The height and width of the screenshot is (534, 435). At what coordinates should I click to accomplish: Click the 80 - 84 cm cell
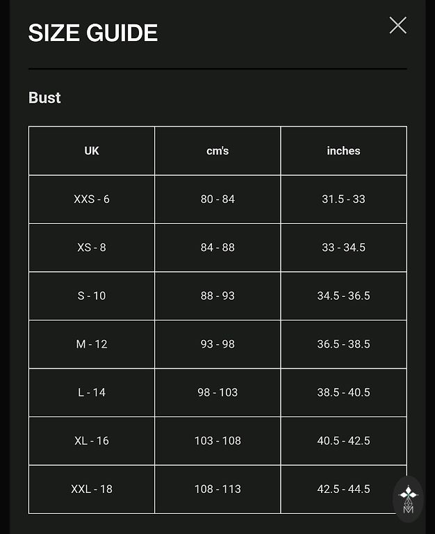tap(217, 199)
